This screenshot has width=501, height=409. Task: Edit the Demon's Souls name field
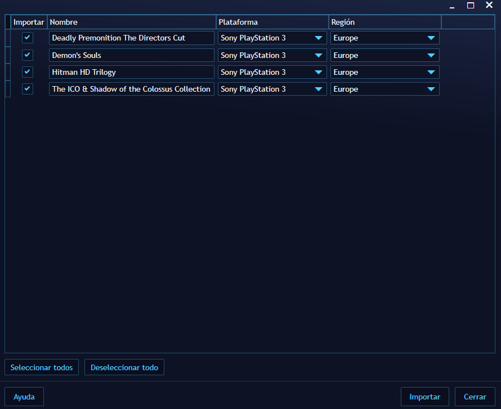click(132, 55)
